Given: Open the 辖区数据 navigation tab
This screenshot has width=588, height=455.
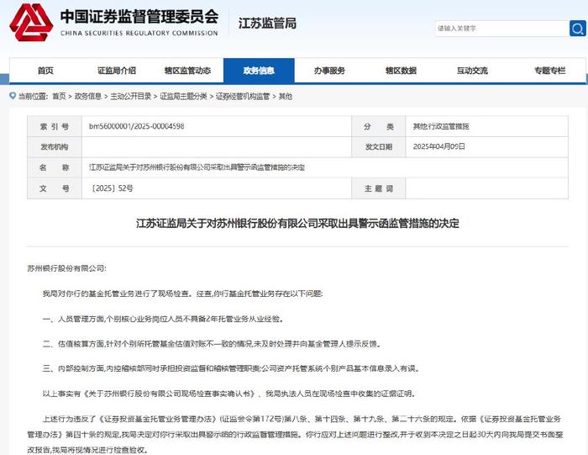Looking at the screenshot, I should pos(401,71).
